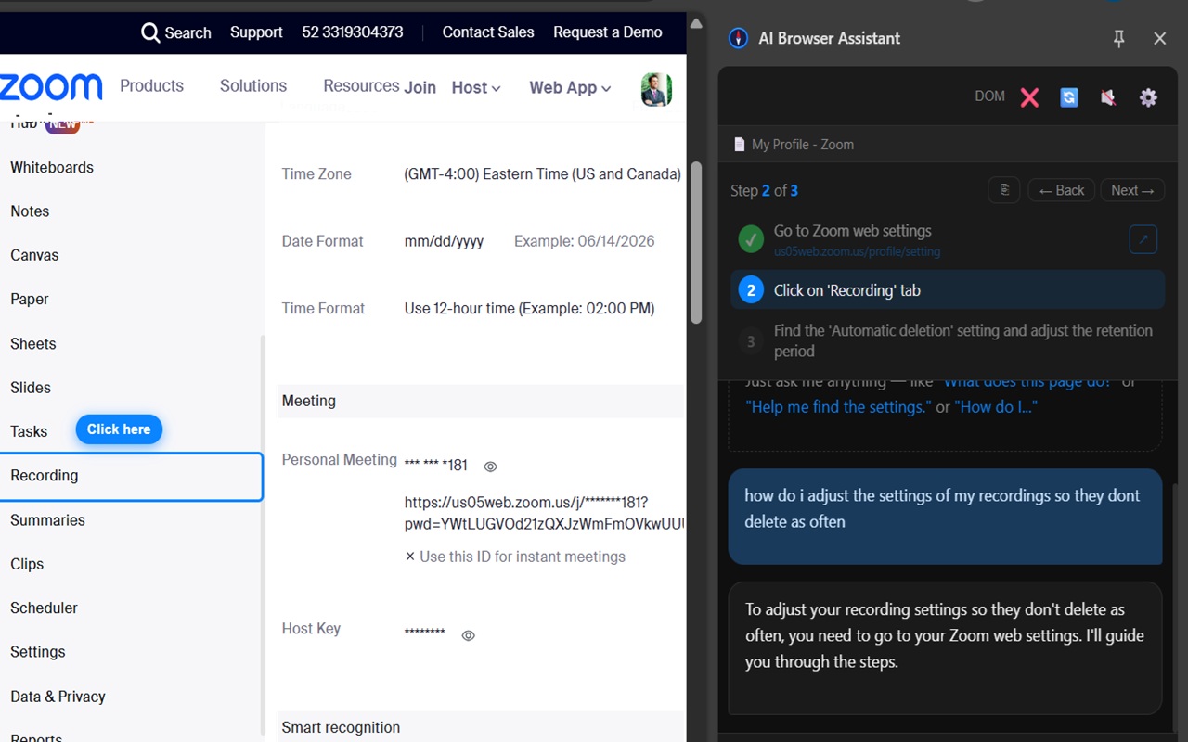The image size is (1188, 742).
Task: Click the 'How do I...' suggestion
Action: pyautogui.click(x=996, y=407)
